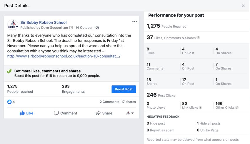The width and height of the screenshot is (250, 144).
Task: Open info icon next to Other Clicks
Action: pos(237,107)
